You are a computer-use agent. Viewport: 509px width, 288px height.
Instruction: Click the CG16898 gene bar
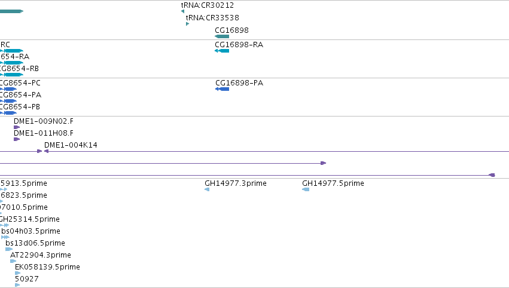coord(222,36)
